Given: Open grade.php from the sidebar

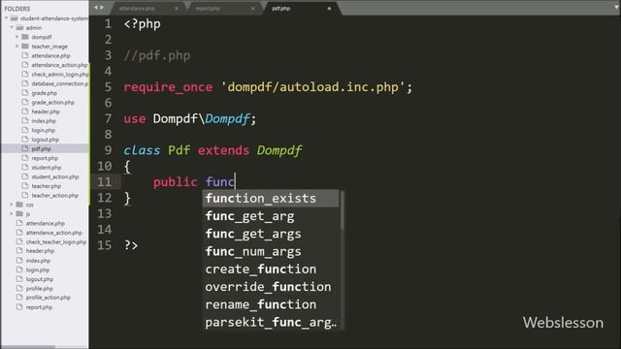Looking at the screenshot, I should [x=44, y=93].
